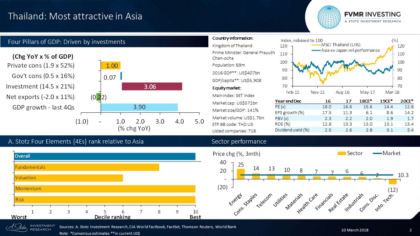This screenshot has height=236, width=420.
Task: Click the green Net exports bar
Action: (x=98, y=97)
